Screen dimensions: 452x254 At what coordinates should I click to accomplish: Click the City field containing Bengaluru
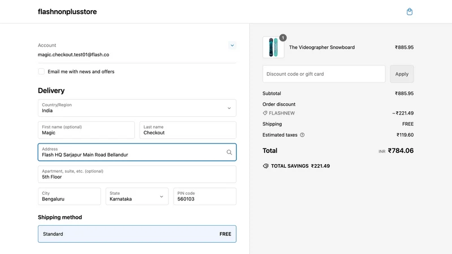[x=69, y=196]
